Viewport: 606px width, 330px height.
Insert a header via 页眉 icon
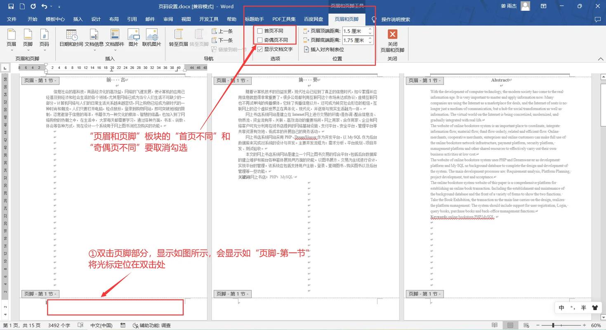[x=12, y=39]
